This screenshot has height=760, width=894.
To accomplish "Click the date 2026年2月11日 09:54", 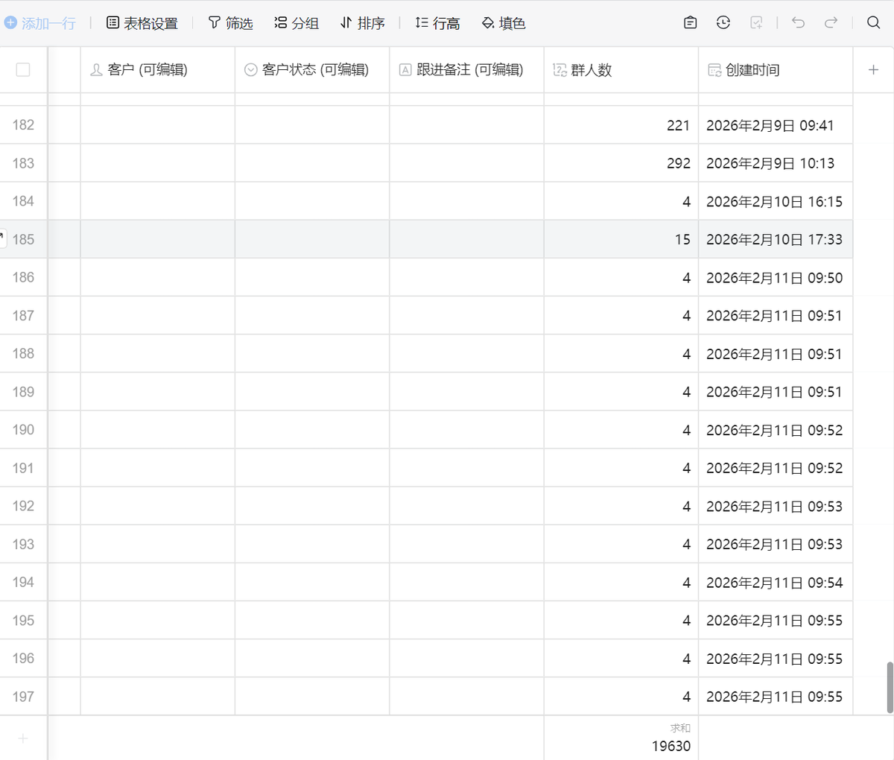I will (774, 583).
